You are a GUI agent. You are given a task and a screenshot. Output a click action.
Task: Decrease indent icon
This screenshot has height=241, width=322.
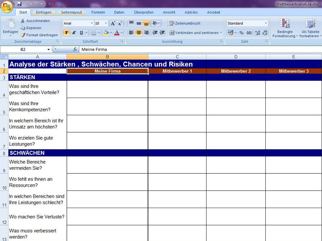point(155,33)
